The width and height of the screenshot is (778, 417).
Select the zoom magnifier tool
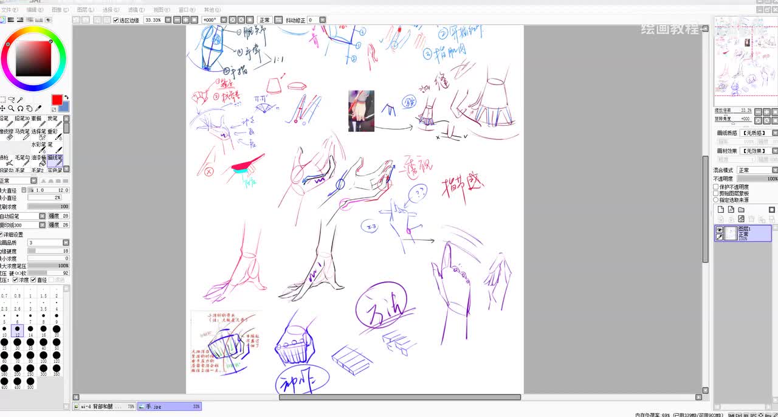[x=12, y=109]
